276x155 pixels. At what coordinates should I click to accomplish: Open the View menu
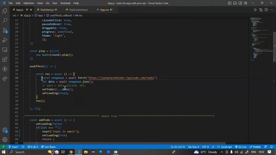pos(40,3)
